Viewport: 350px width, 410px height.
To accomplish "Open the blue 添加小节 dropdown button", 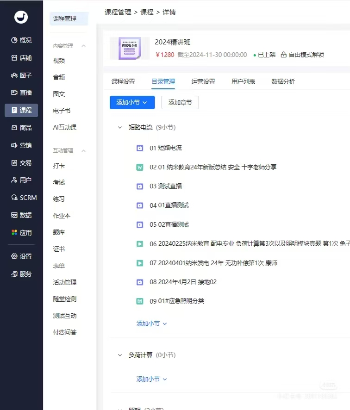I will (132, 103).
